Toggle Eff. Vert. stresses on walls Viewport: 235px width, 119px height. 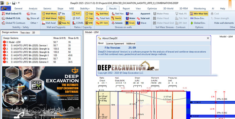pos(102,23)
